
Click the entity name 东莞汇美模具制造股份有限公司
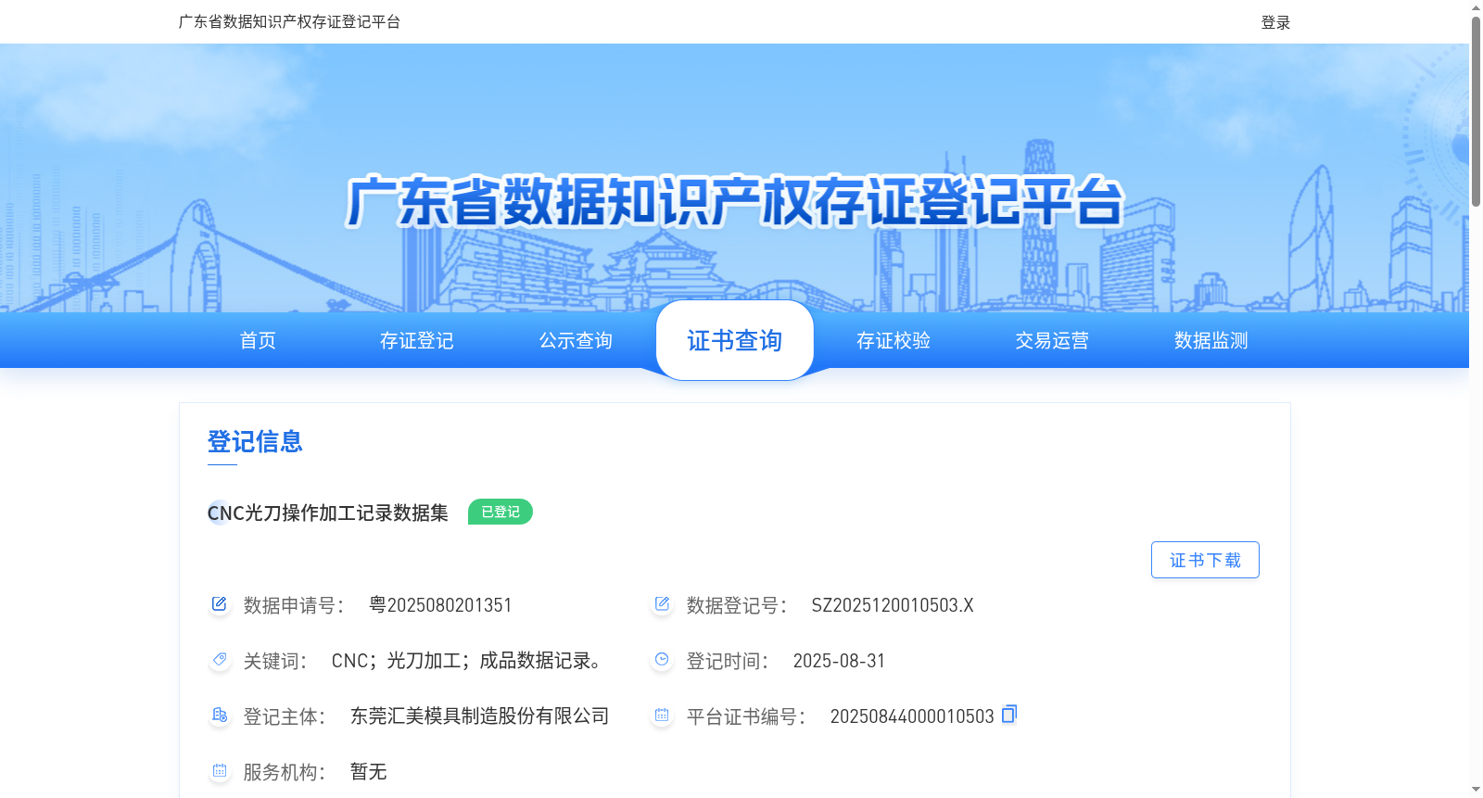480,716
